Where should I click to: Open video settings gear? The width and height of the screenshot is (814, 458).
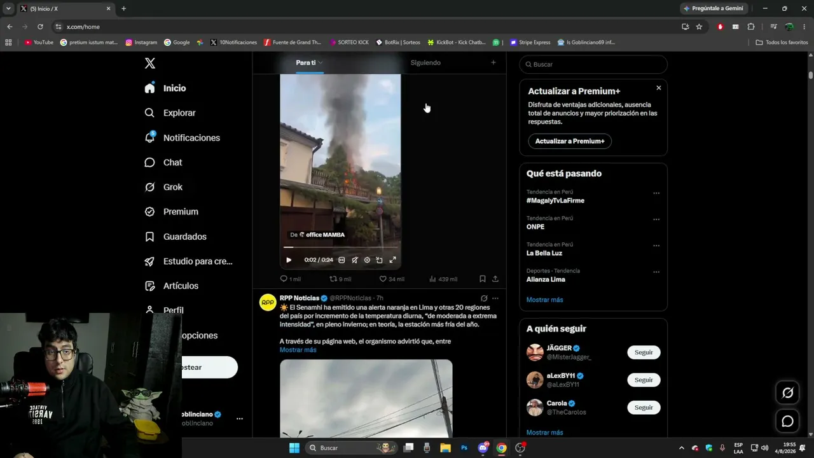(367, 260)
